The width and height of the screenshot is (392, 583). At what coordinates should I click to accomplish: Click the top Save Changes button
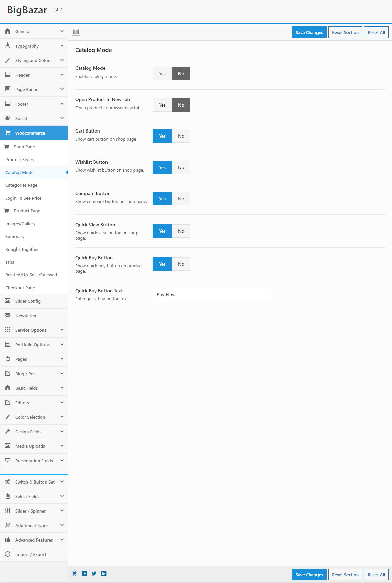tap(309, 32)
